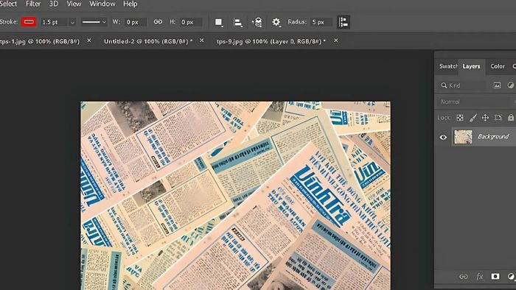
Task: Expand the stroke width dropdown arrow
Action: [72, 22]
